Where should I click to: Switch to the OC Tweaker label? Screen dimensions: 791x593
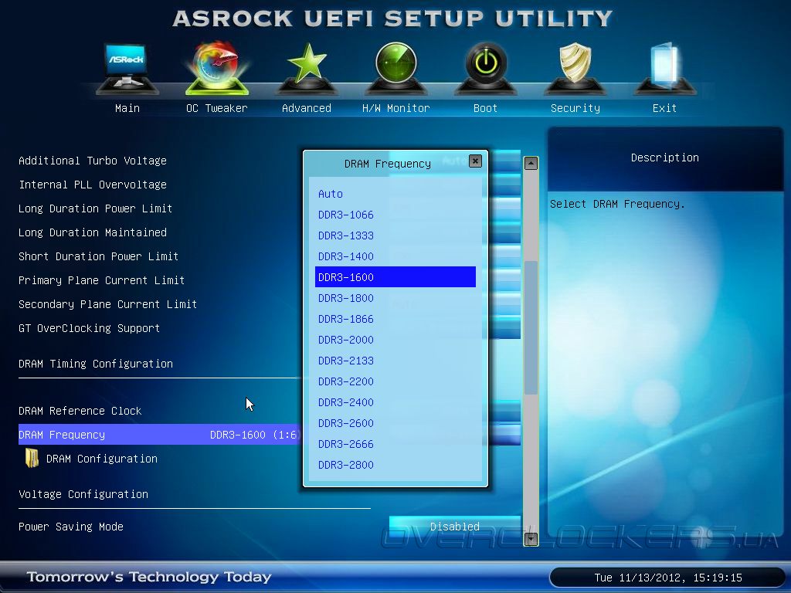tap(217, 108)
